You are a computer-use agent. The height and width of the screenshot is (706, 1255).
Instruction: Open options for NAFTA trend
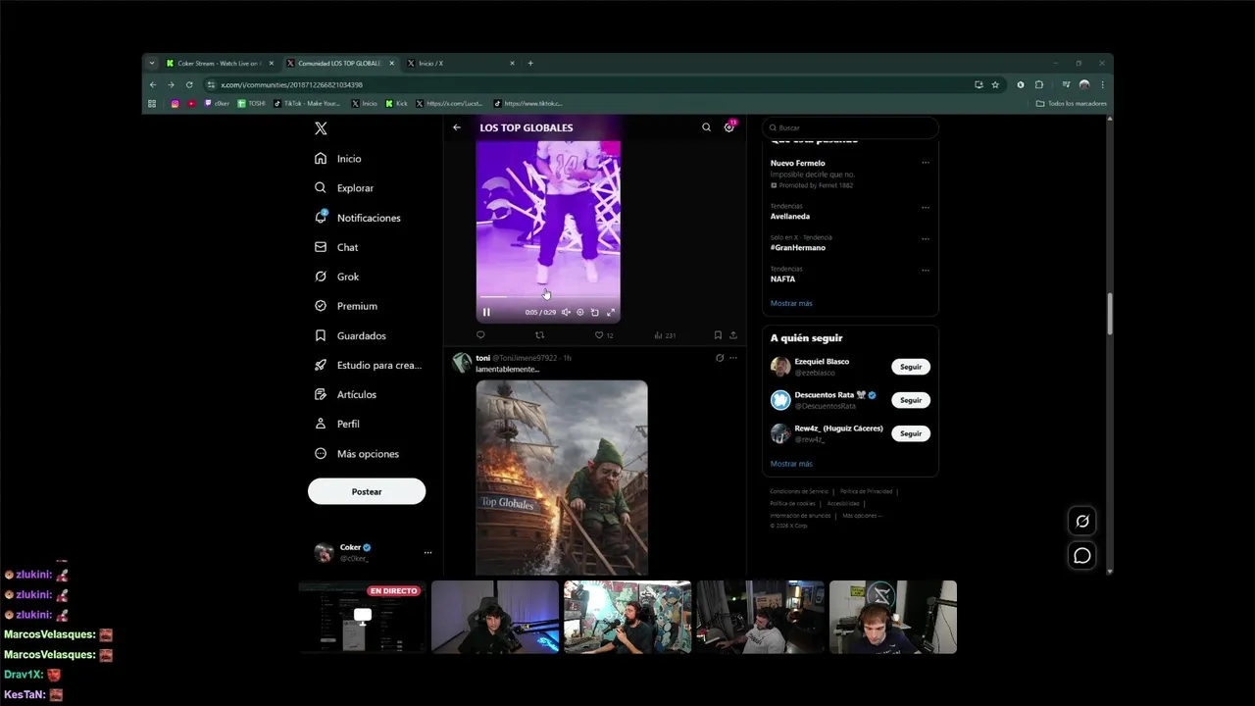pos(926,271)
